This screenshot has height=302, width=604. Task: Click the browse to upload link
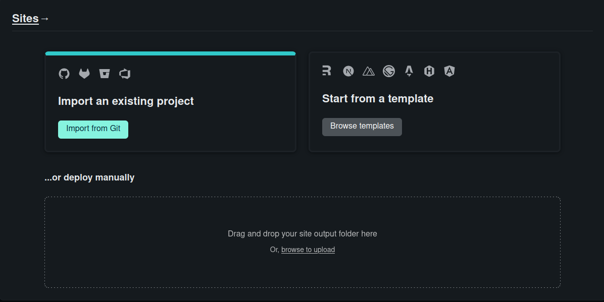[x=308, y=250]
